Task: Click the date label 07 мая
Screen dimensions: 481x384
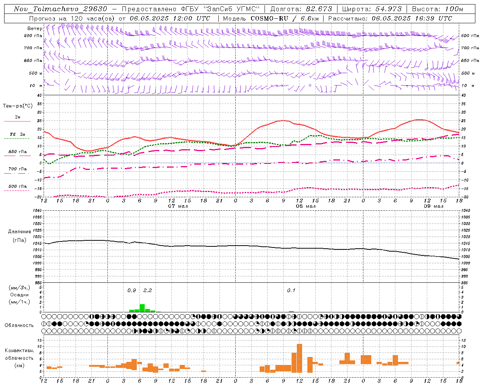Action: click(x=178, y=206)
